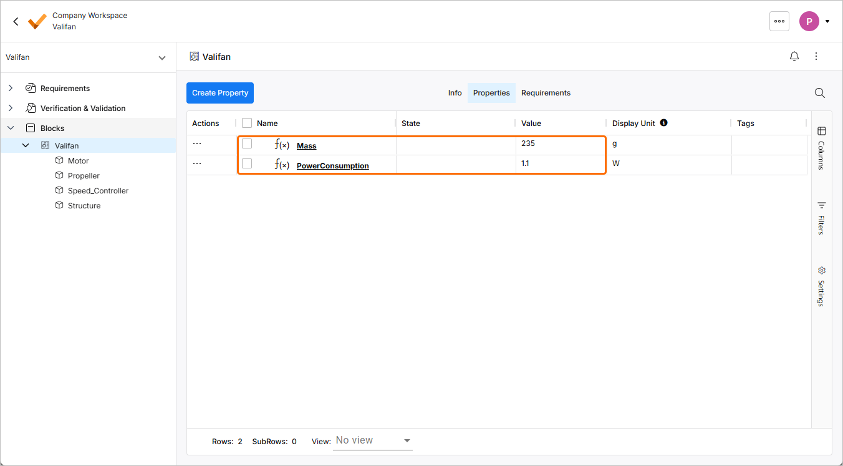Tick the Mass row checkbox

click(x=247, y=143)
